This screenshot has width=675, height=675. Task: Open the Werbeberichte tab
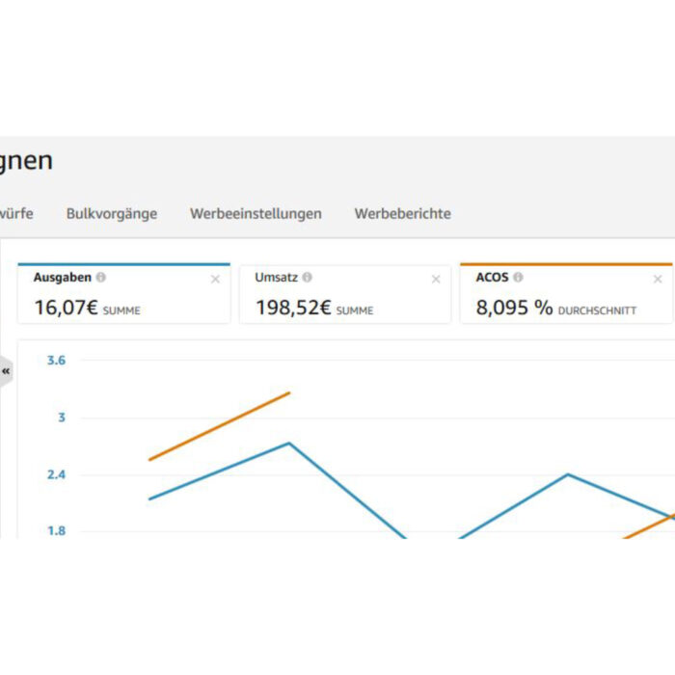(403, 213)
